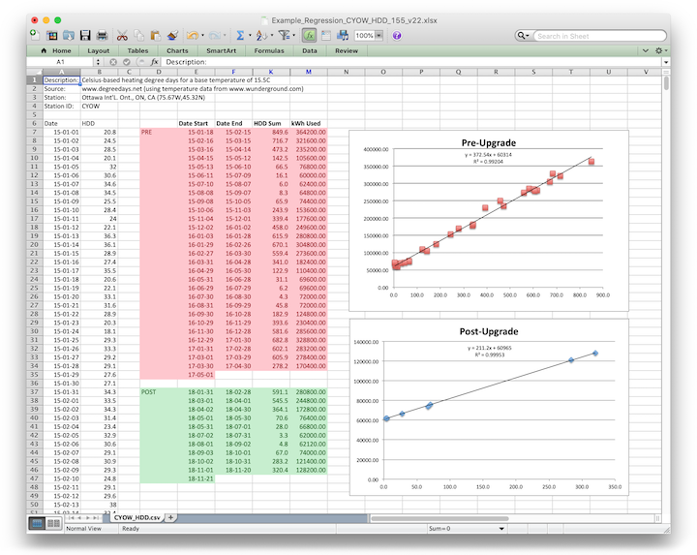Select the CYOW_HDD.csv sheet tab
697x555 pixels.
tap(136, 517)
